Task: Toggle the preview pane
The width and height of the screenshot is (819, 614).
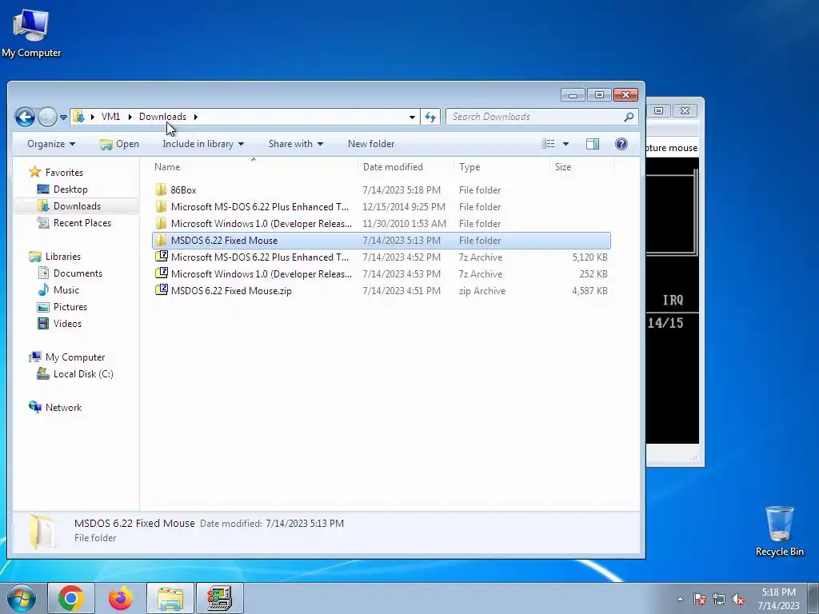Action: tap(593, 144)
